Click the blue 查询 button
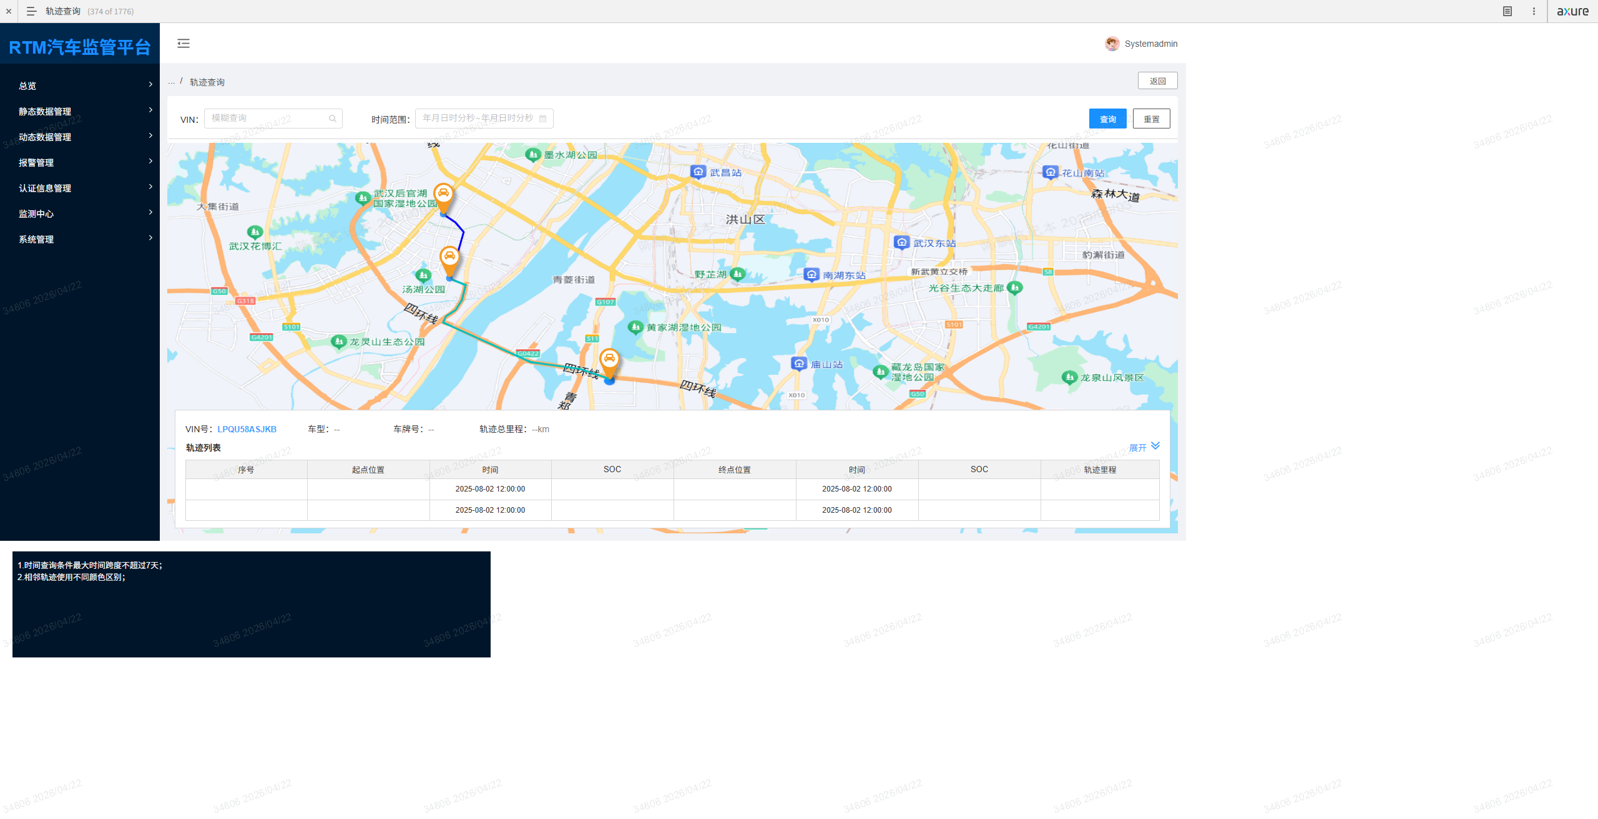Screen dimensions: 1598x819 pyautogui.click(x=1107, y=119)
